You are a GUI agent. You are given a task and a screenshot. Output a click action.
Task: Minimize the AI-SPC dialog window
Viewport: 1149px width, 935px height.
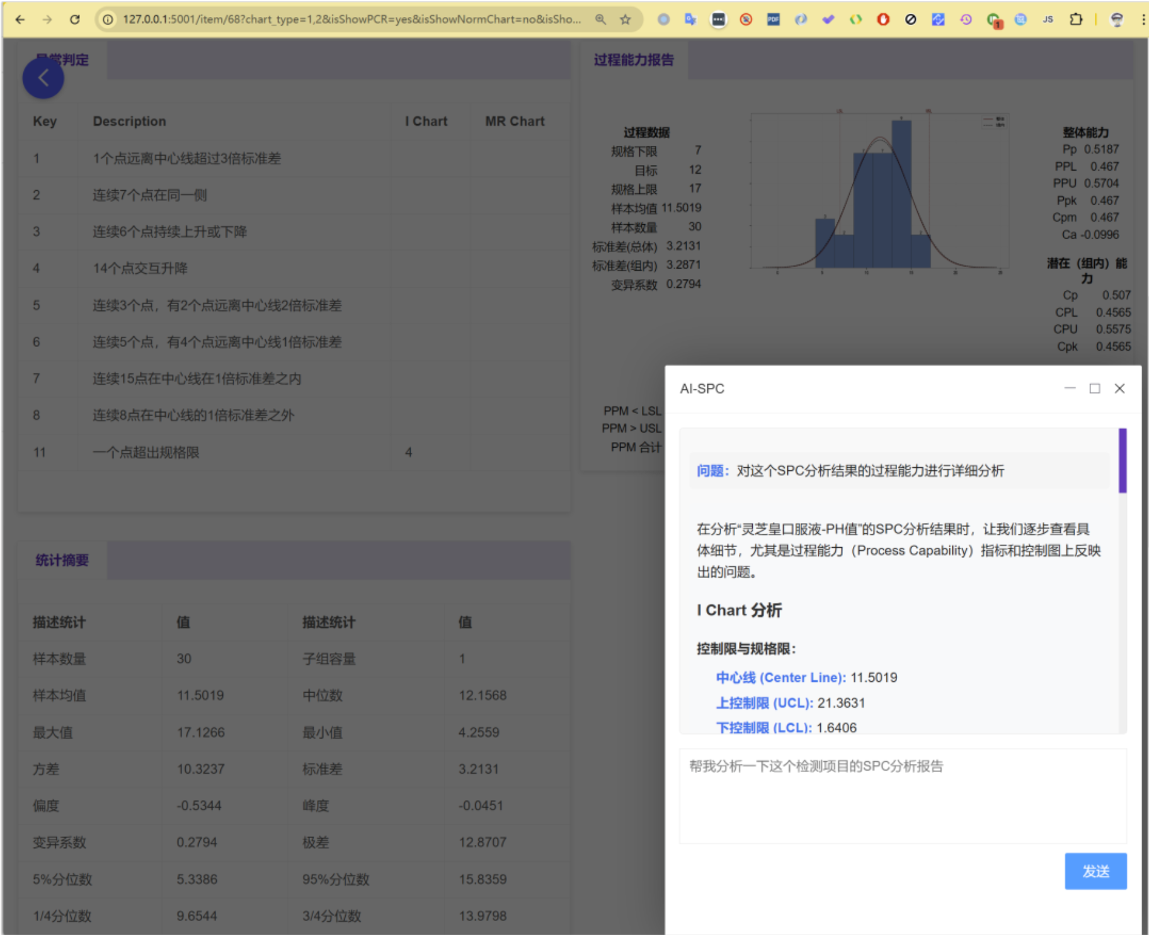[x=1070, y=388]
